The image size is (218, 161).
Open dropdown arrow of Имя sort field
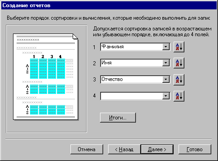tap(166, 63)
